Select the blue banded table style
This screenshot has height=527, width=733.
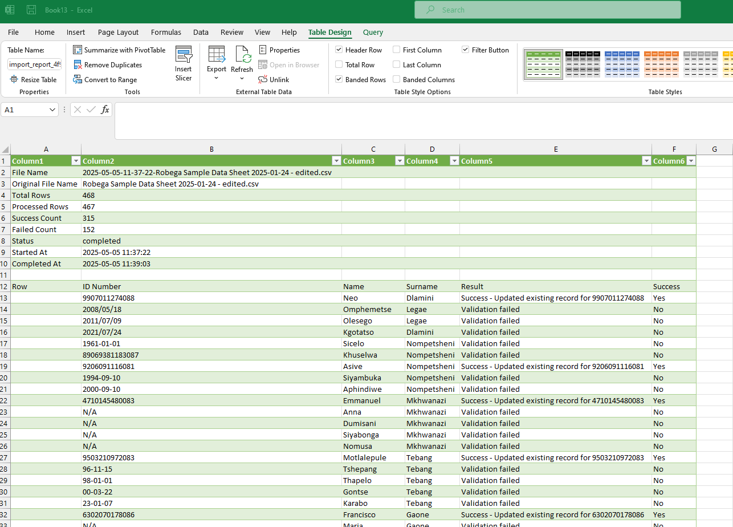click(622, 64)
